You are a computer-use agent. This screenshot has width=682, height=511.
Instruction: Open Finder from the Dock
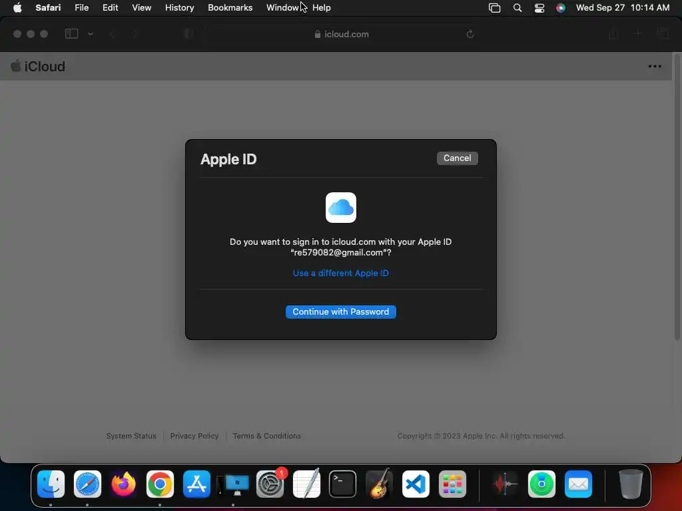tap(51, 484)
